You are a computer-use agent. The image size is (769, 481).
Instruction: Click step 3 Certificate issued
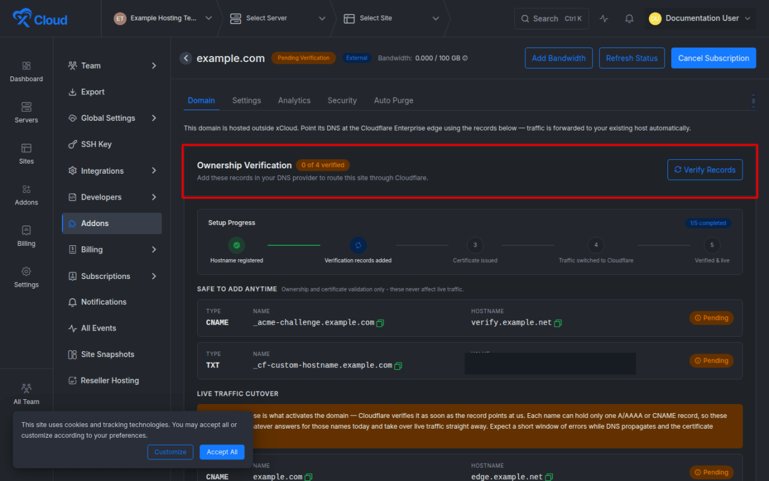[475, 245]
